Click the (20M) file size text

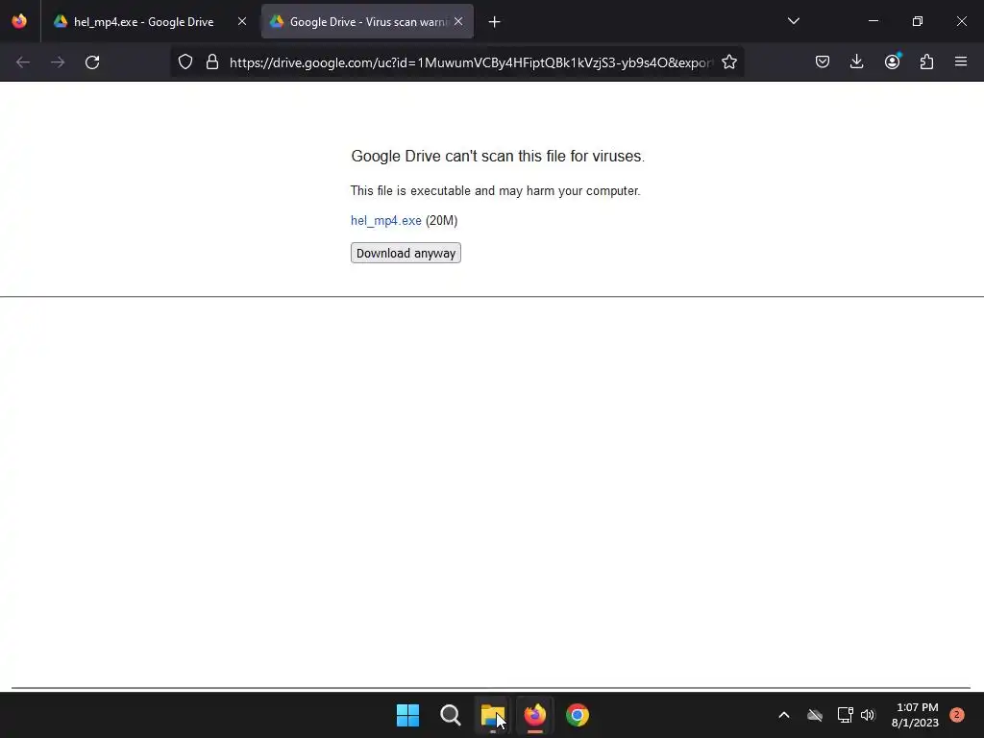click(442, 220)
